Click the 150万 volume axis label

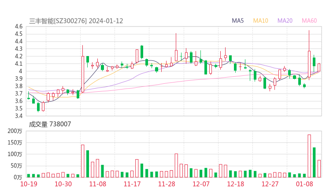point(15,142)
